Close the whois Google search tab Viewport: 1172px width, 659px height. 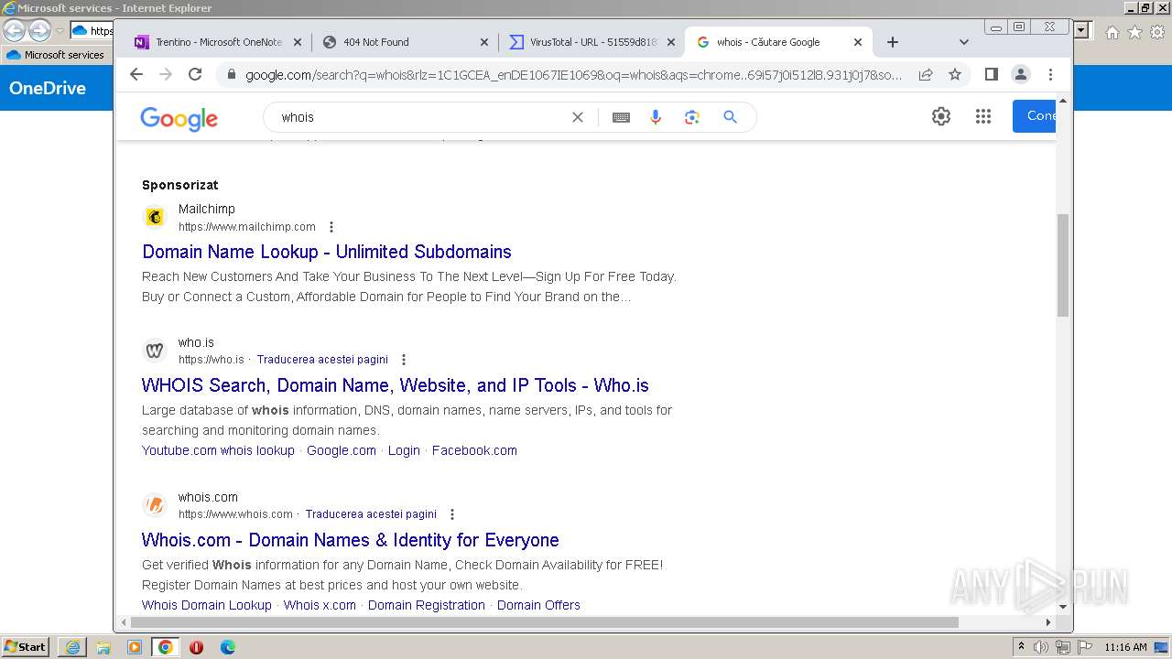(858, 42)
